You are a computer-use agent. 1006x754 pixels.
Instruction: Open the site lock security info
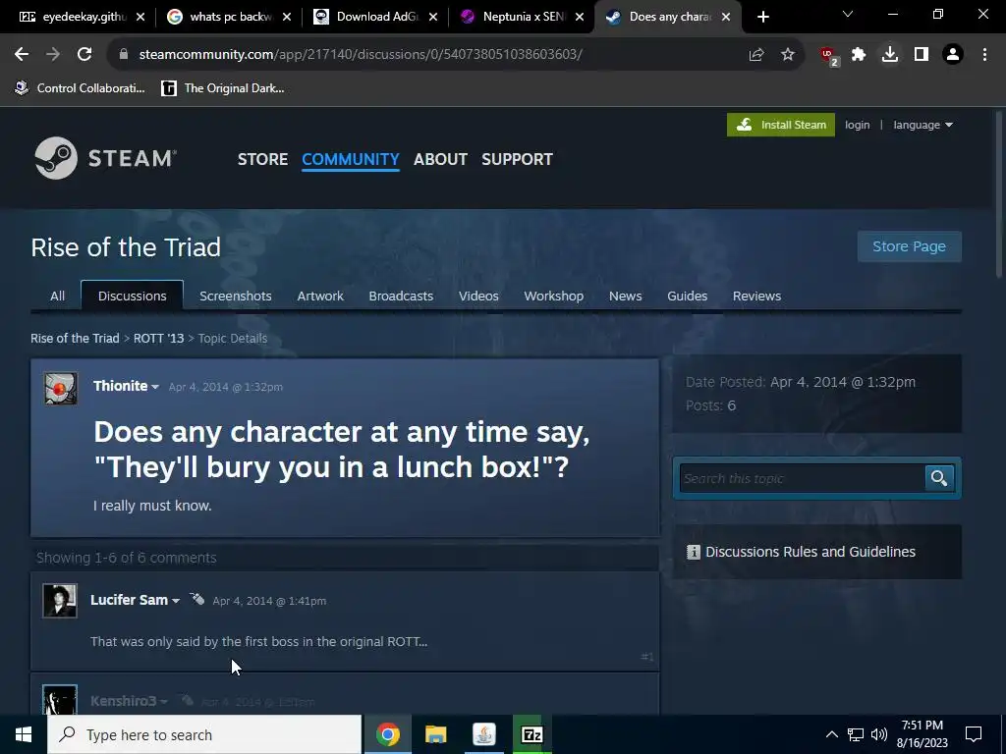123,55
